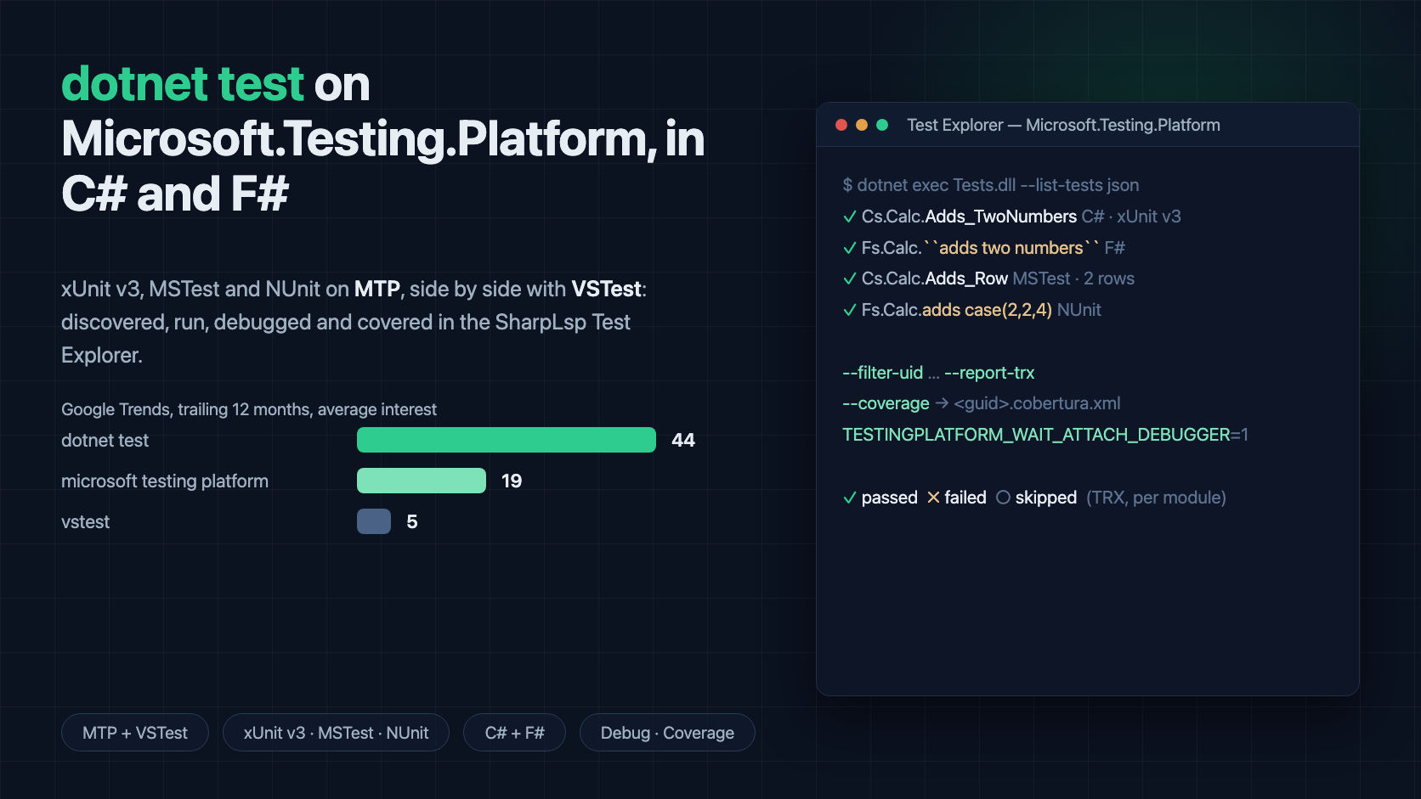Click the Microsoft.Testing.Platform heading line

383,138
